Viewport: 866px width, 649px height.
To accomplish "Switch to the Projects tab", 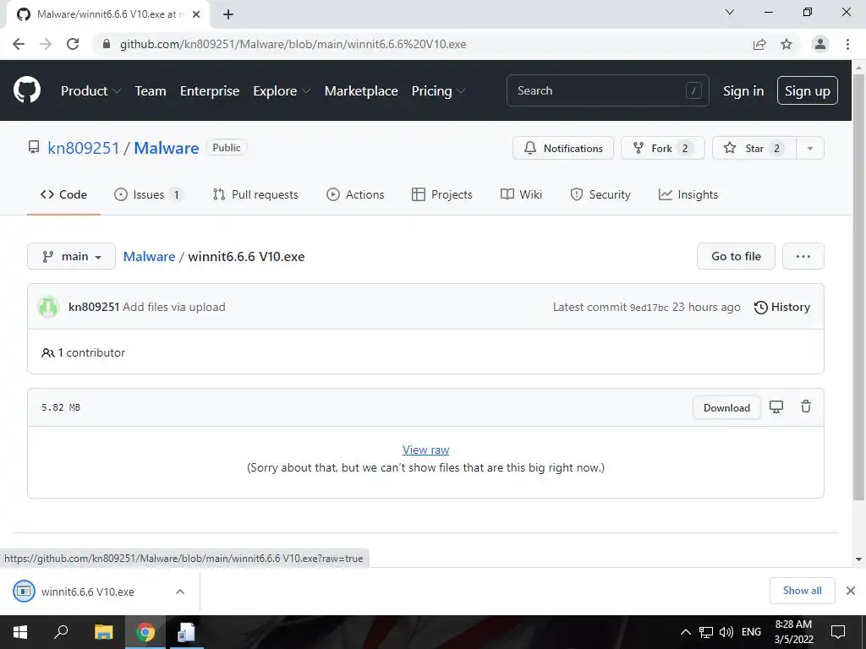I will (x=441, y=194).
